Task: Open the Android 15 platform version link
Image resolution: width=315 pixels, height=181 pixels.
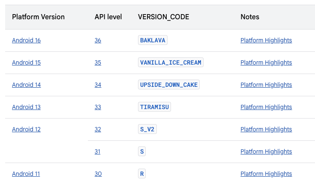Action: tap(26, 62)
